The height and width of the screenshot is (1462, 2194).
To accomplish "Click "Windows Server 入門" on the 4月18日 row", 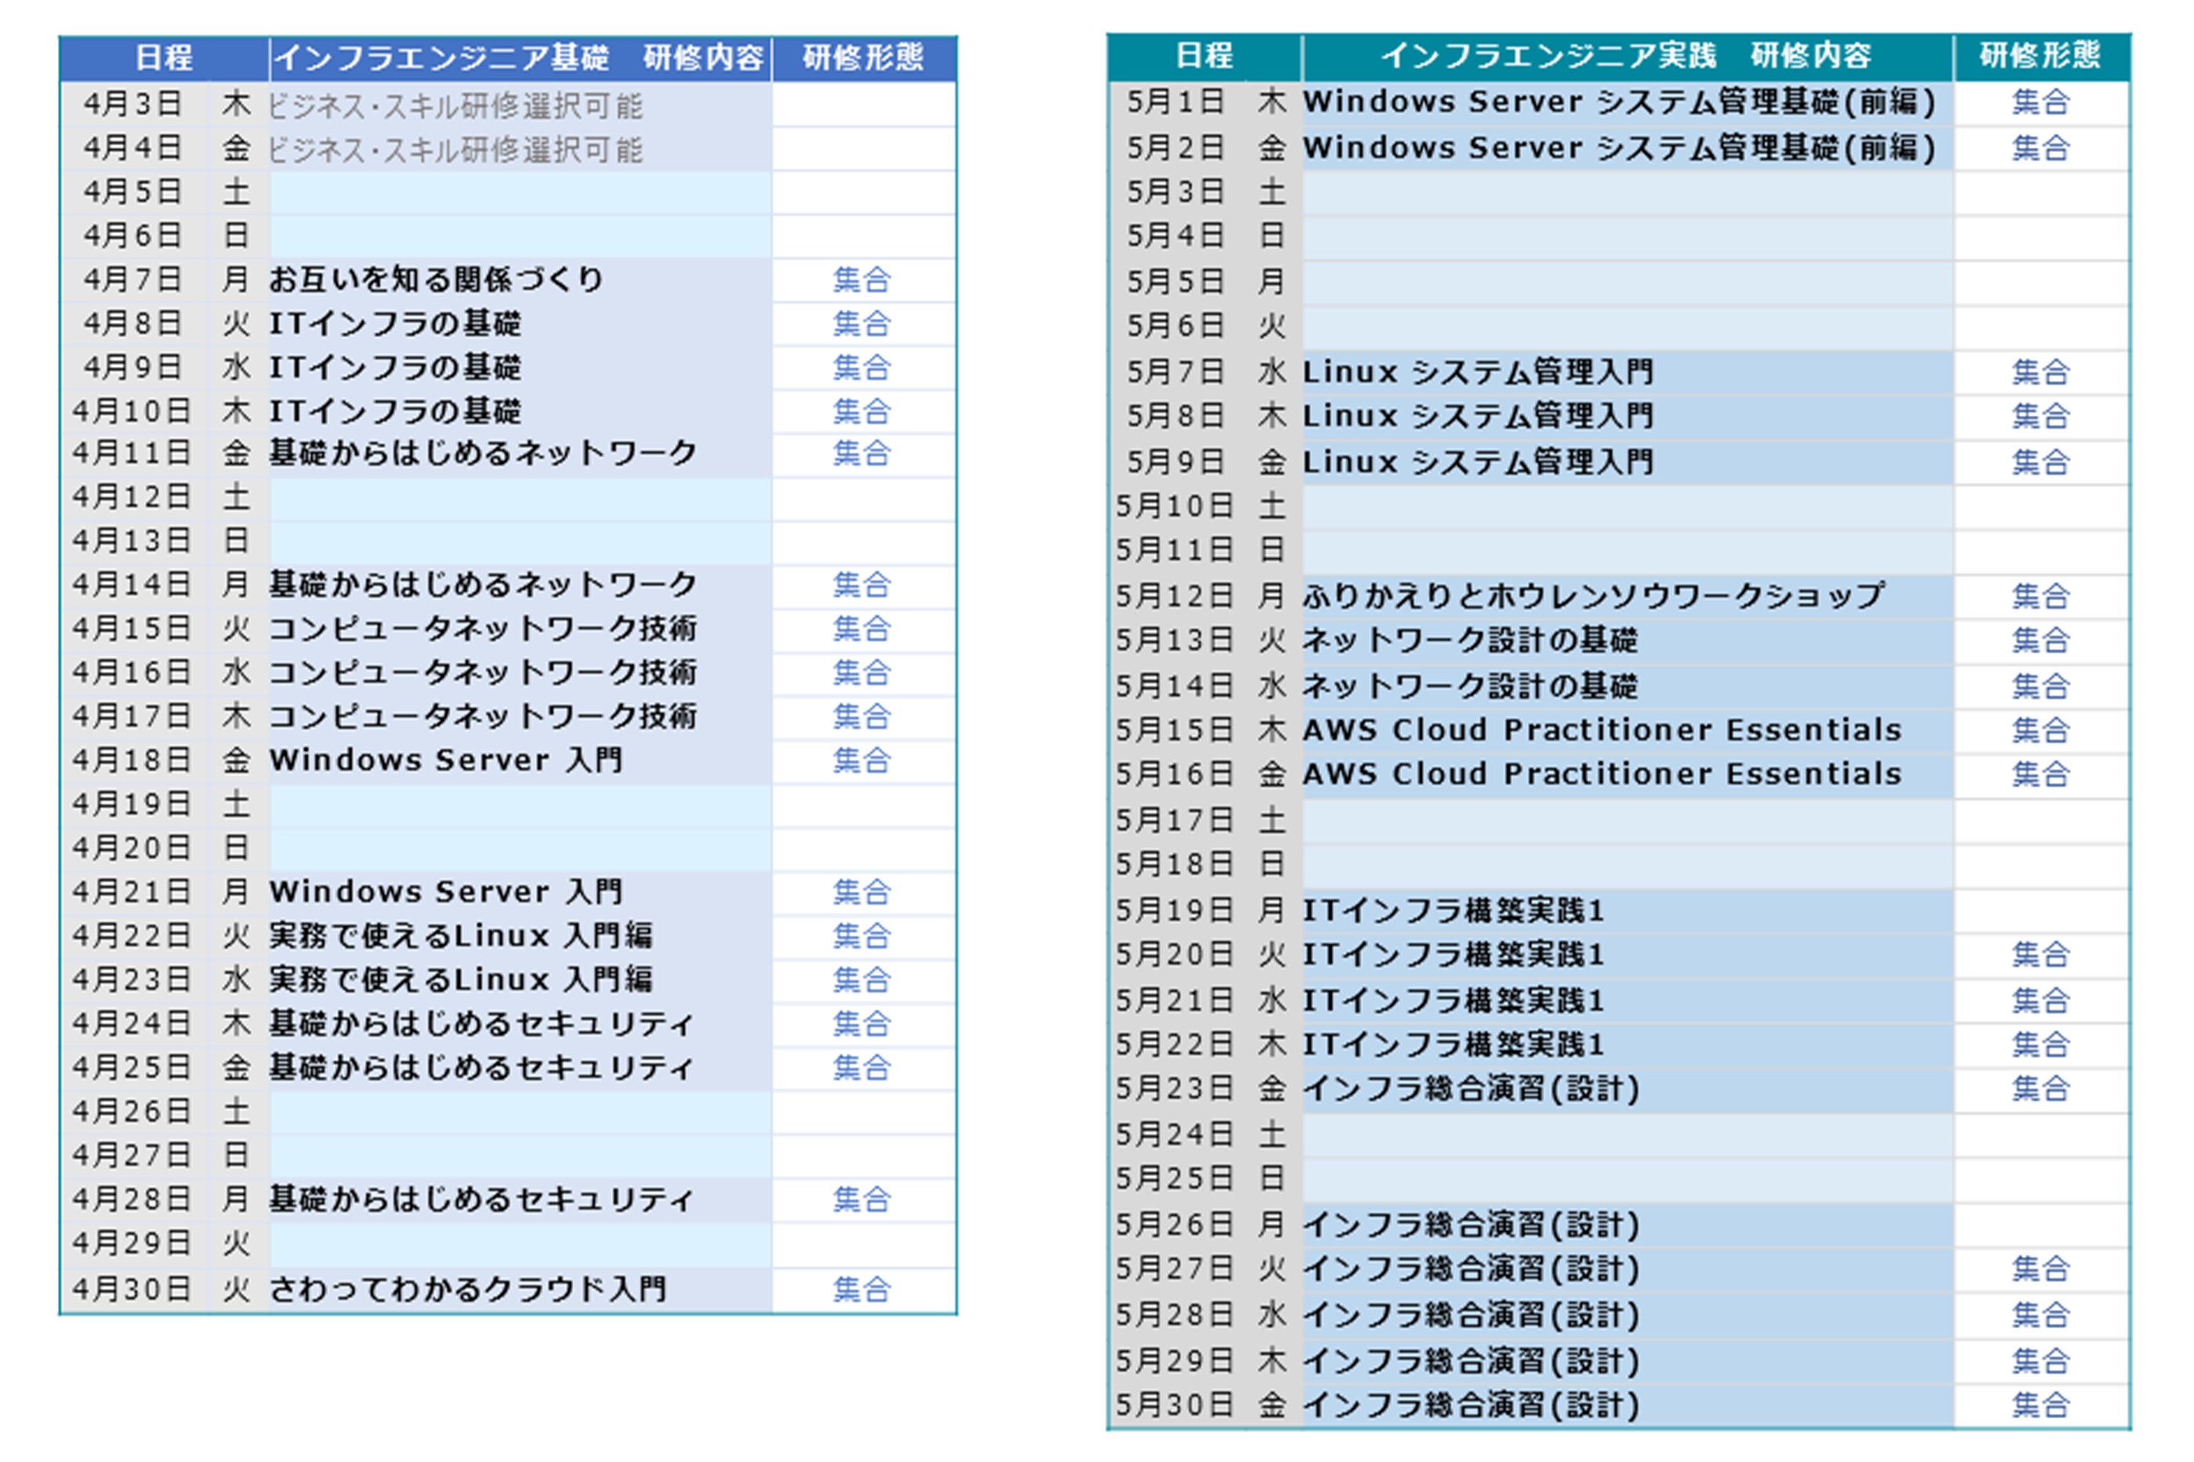I will 446,761.
